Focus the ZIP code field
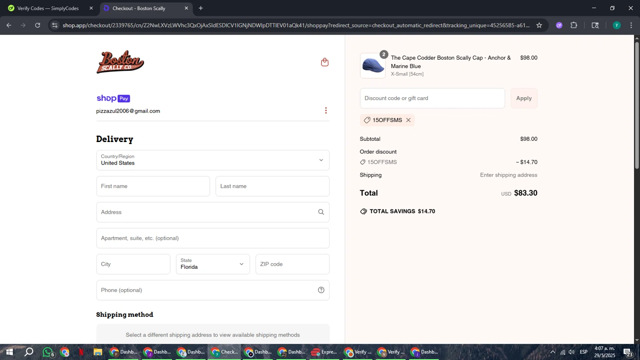 292,264
